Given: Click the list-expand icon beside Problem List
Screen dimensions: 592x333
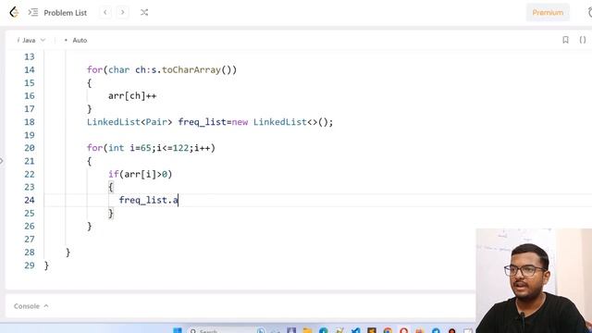Looking at the screenshot, I should click(33, 12).
